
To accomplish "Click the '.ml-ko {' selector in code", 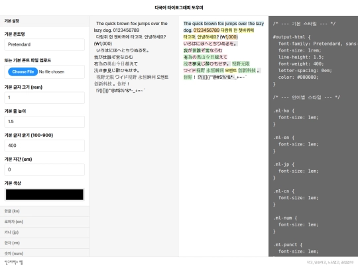I will coord(284,111).
